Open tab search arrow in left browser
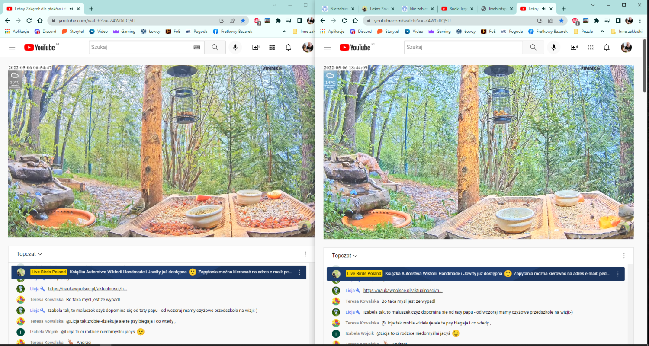The image size is (649, 346). [x=274, y=5]
